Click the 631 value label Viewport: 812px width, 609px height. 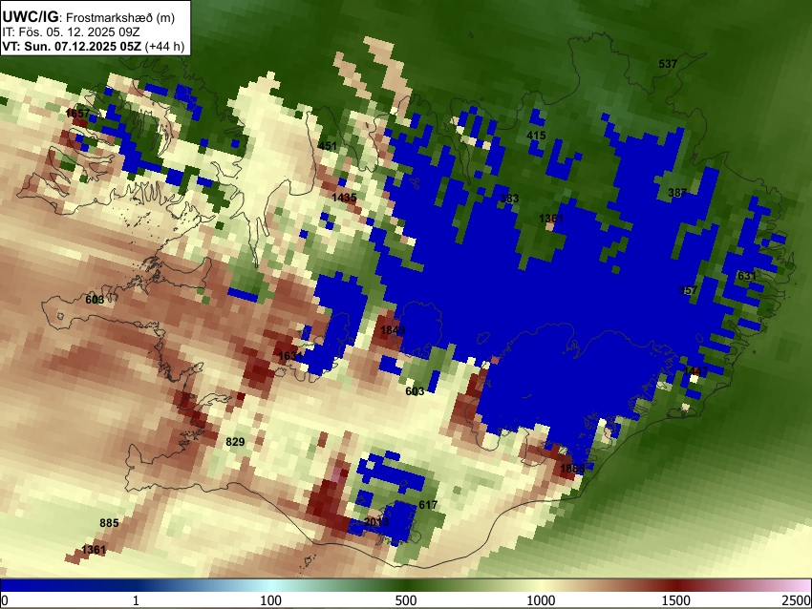pos(746,276)
